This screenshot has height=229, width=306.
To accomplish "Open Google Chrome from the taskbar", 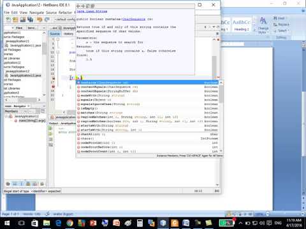I will [69, 223].
